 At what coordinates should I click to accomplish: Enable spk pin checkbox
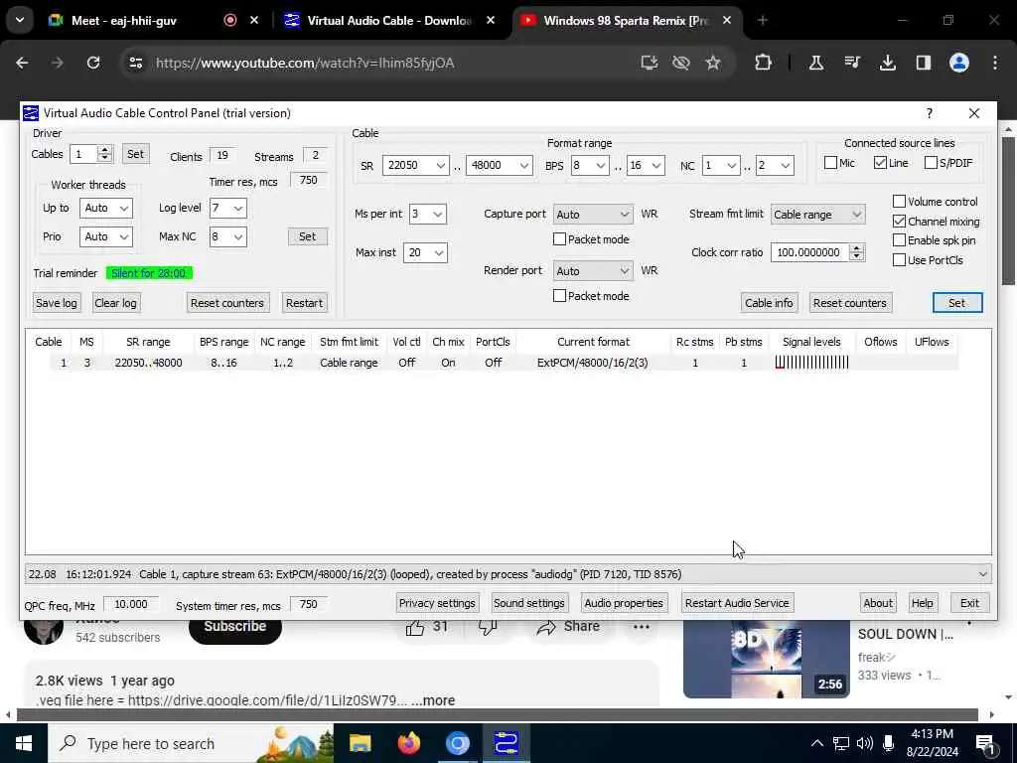pyautogui.click(x=899, y=240)
